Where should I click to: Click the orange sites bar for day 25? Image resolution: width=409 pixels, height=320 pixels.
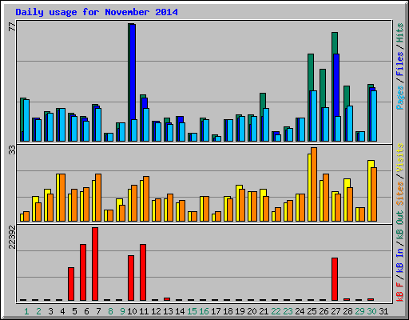(x=314, y=184)
